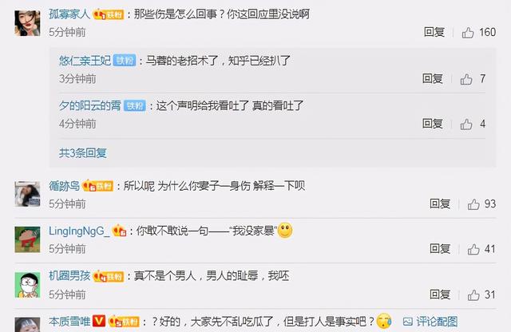Reply to 循跡鸟's comment

440,204
